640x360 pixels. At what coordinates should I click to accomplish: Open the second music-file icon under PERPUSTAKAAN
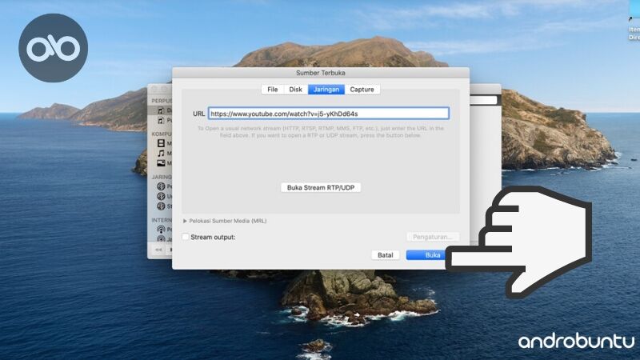pyautogui.click(x=161, y=120)
